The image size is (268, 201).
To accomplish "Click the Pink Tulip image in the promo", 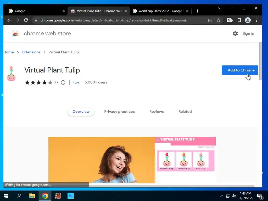I will (x=201, y=160).
